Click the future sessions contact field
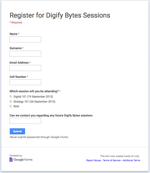Screen dimensions: 150x173 pyautogui.click(x=25, y=121)
